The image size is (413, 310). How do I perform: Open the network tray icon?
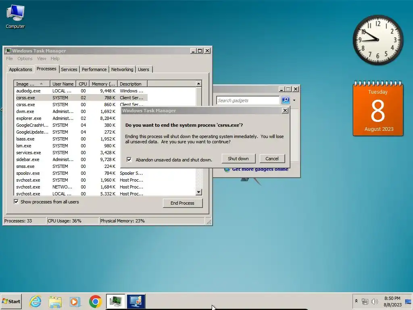pos(365,301)
